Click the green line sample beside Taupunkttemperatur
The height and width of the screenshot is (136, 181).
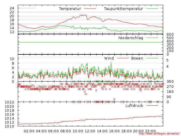point(152,9)
